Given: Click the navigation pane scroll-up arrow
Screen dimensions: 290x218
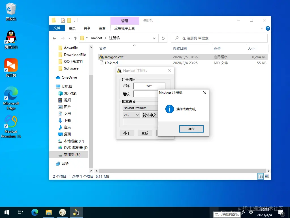Looking at the screenshot, I should pos(91,47).
